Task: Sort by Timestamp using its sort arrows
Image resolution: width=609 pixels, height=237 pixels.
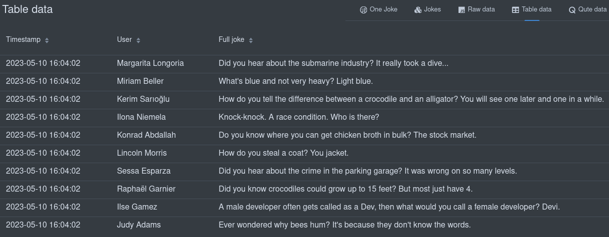Action: point(47,40)
